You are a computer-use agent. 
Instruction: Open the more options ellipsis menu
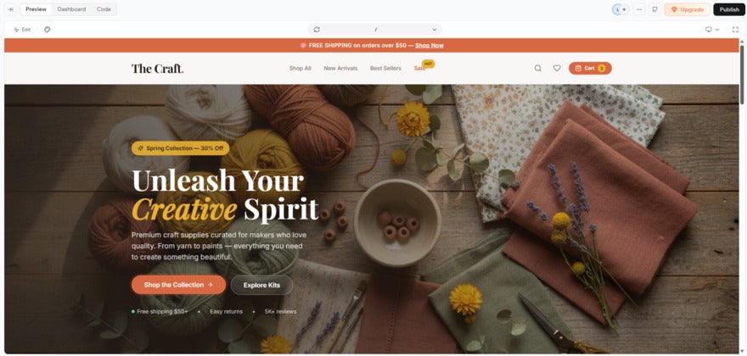[x=639, y=9]
